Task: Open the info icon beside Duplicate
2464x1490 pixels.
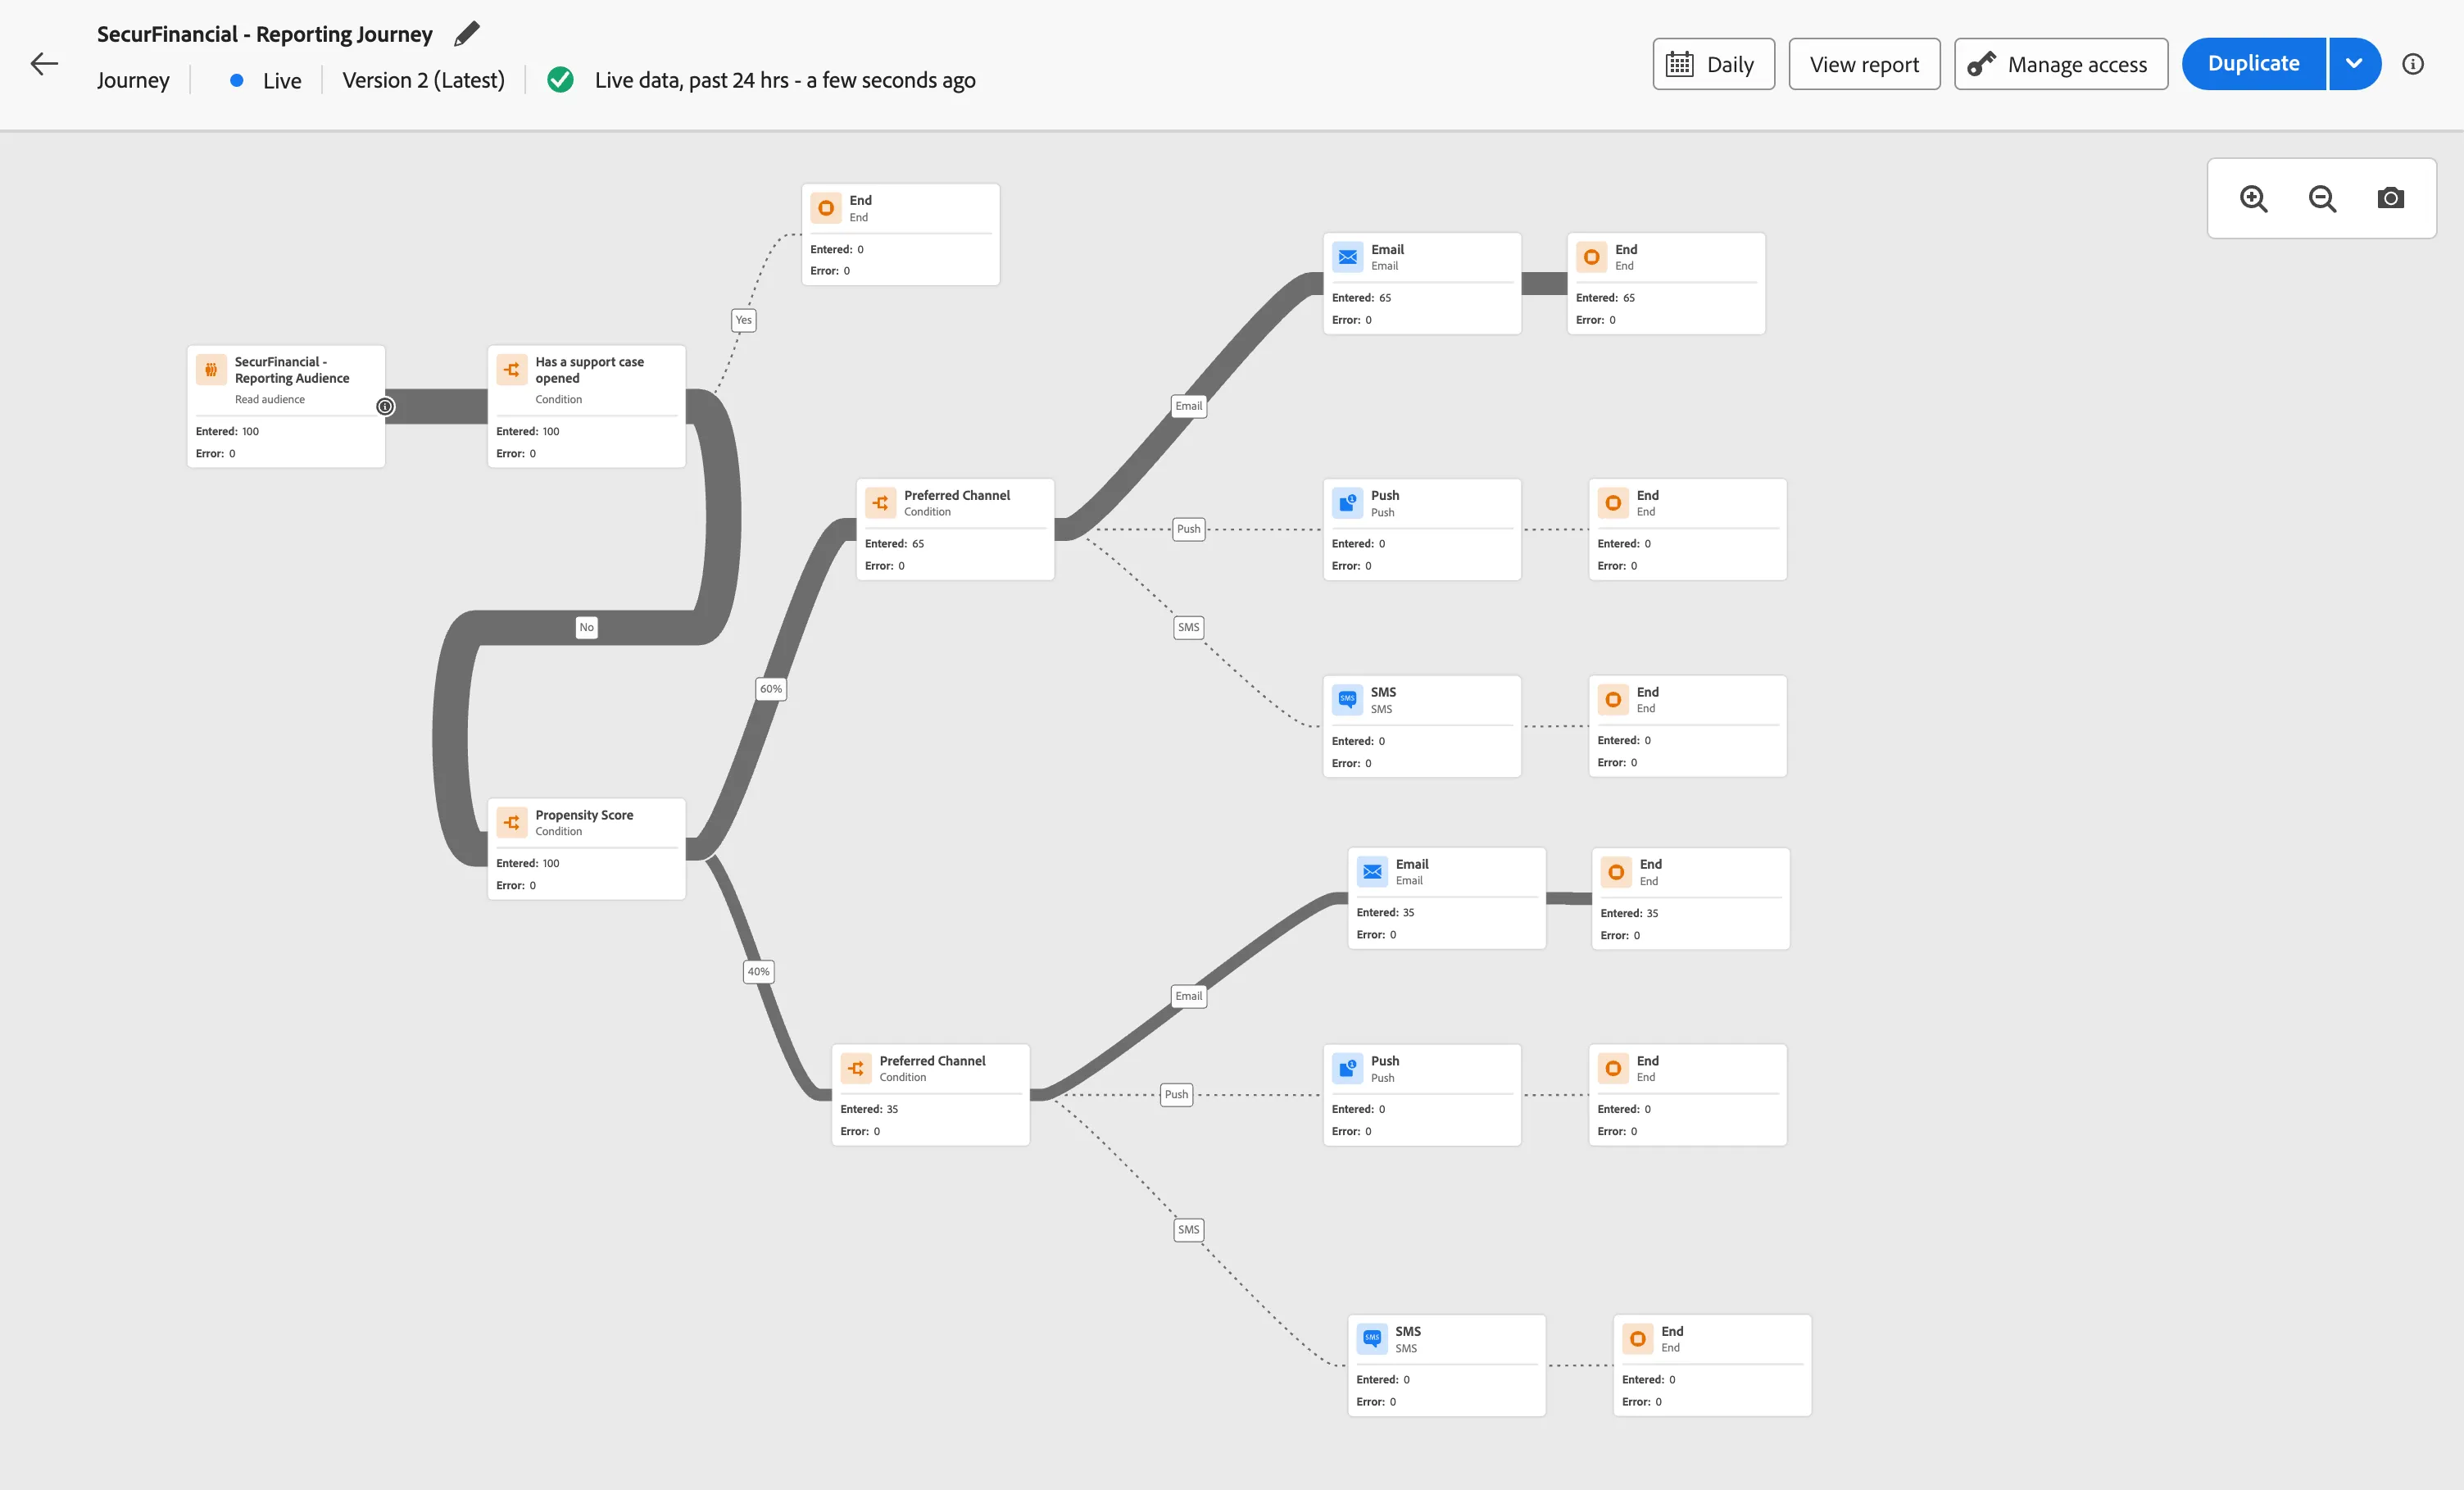Action: [x=2413, y=64]
